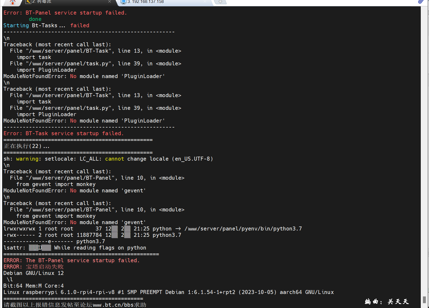The height and width of the screenshot is (308, 429).
Task: Close the 192.168.137.158 session tab
Action: coord(205,2)
